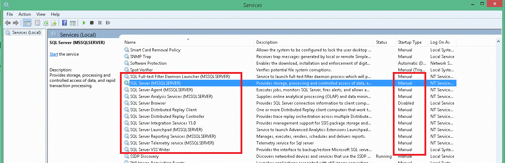Click the Services (Local) pane header title
Screen dimensions: 505x163
point(78,35)
